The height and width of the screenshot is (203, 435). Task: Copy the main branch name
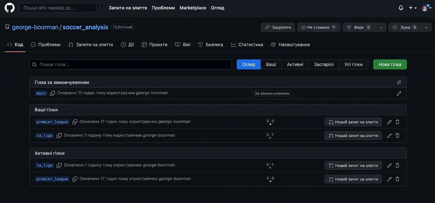[52, 93]
